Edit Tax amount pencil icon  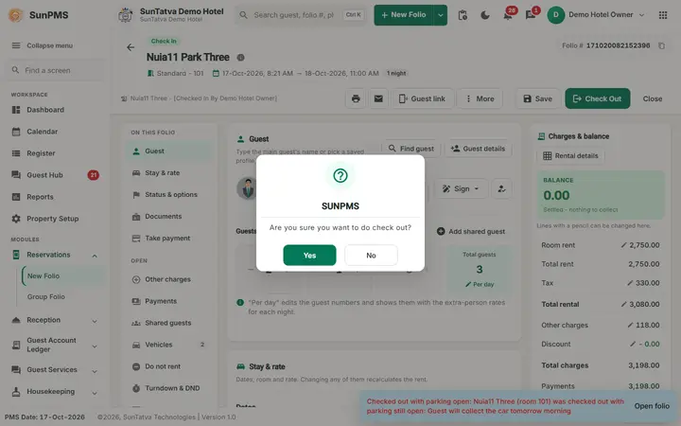click(630, 283)
